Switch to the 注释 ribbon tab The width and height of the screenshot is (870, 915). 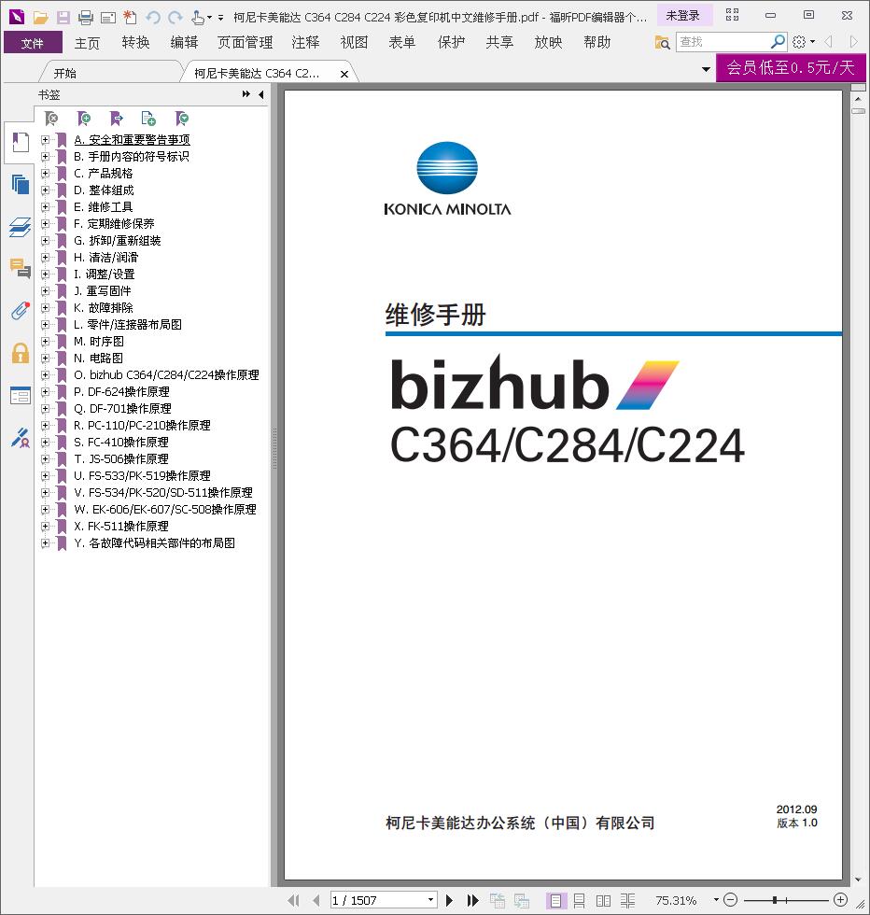pos(306,43)
